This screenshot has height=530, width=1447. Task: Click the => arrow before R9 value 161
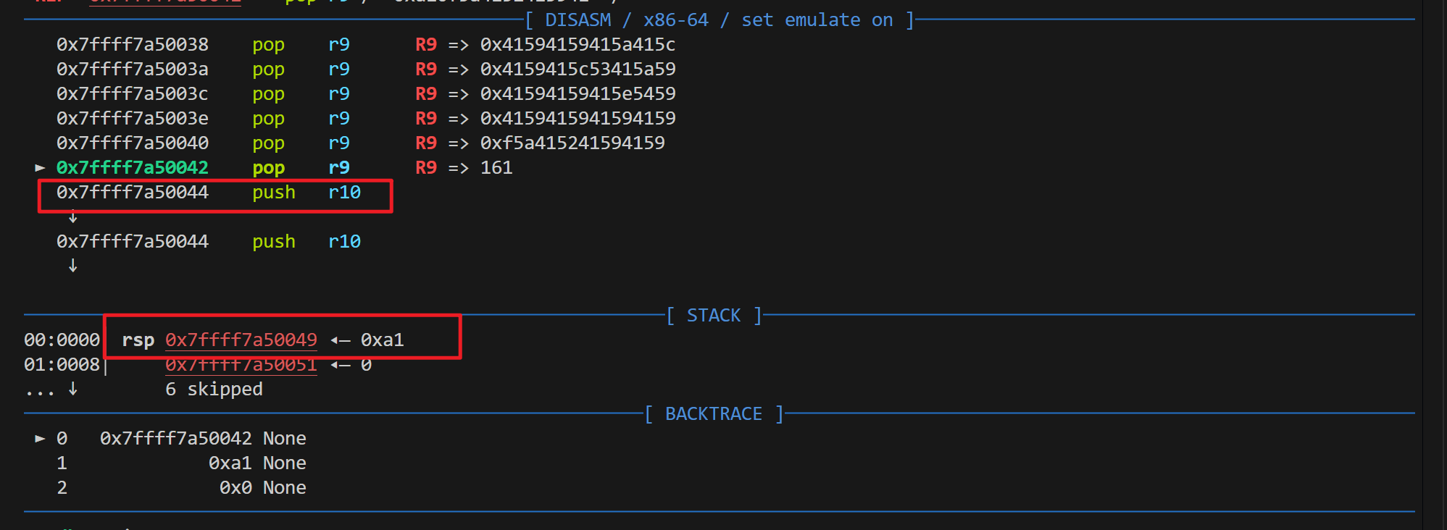(x=458, y=168)
